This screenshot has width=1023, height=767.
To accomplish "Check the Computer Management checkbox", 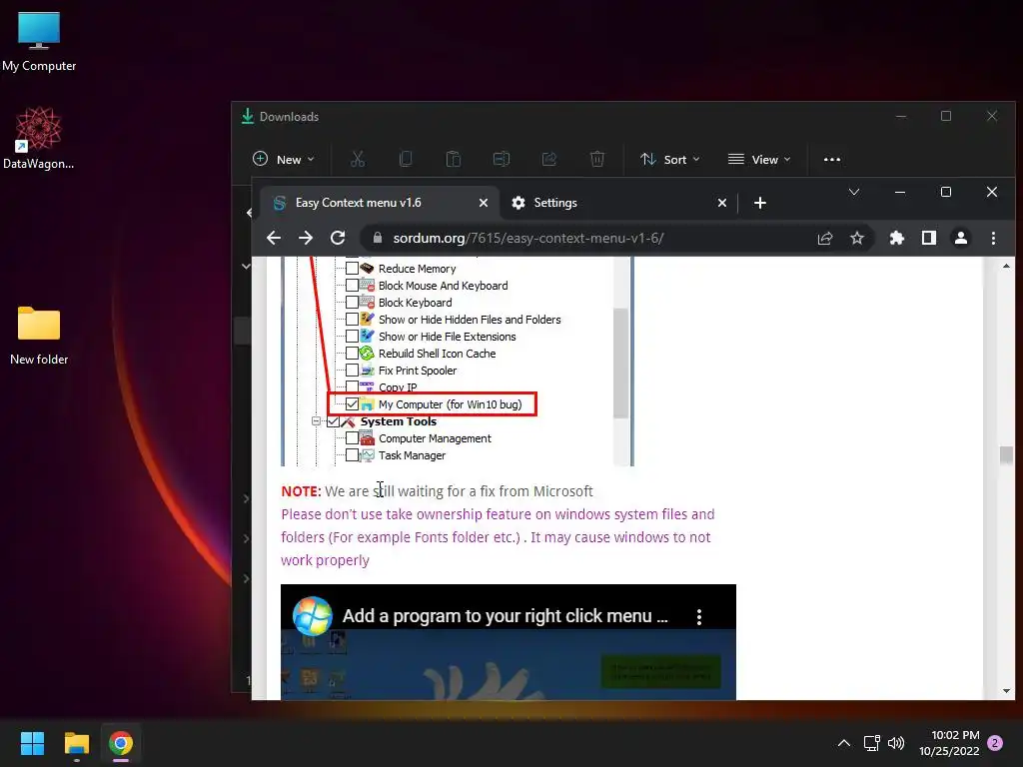I will click(x=352, y=438).
